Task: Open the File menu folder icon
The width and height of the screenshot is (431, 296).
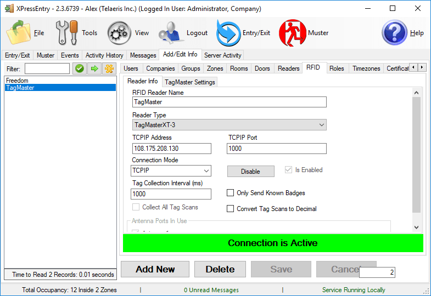Action: [18, 32]
